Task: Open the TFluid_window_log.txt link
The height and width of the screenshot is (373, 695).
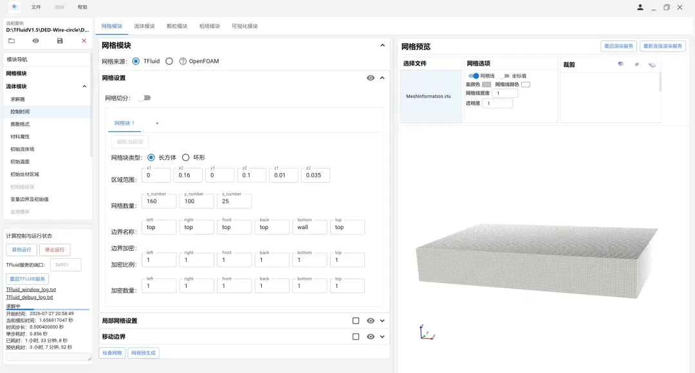Action: coord(31,289)
